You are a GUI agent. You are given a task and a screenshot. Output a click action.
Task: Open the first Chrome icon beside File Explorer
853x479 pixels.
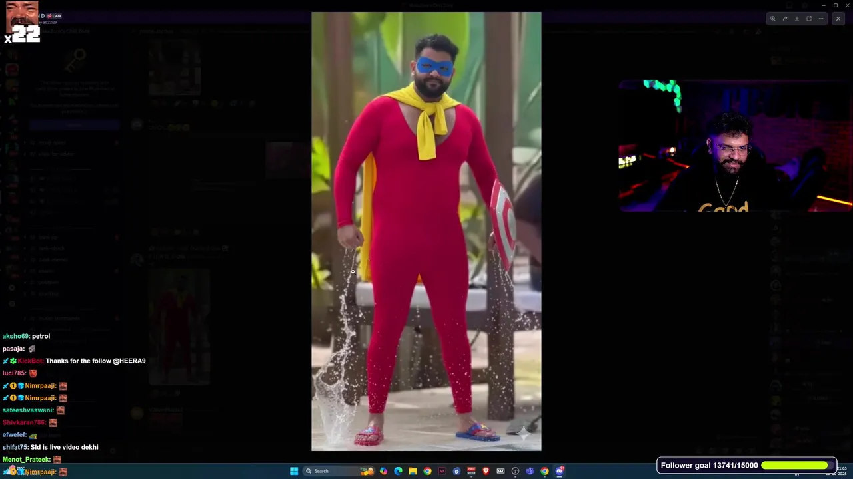[x=427, y=471]
